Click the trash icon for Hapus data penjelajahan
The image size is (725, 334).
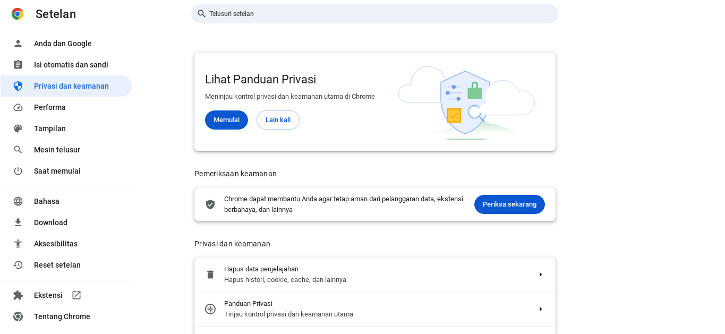[x=210, y=275]
